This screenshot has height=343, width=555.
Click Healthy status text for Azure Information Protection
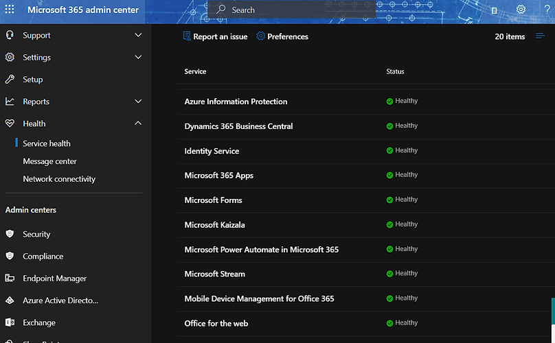coord(407,101)
